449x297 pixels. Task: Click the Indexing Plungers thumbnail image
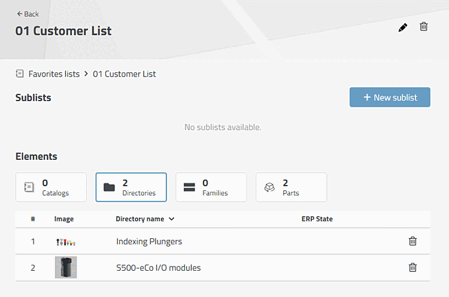click(66, 243)
